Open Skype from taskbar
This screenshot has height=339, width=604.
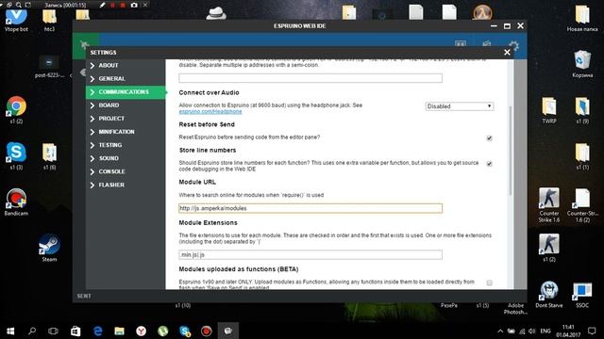point(185,331)
